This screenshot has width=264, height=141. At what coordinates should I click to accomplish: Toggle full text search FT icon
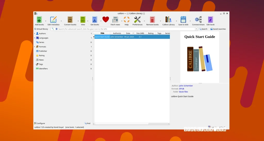(x=53, y=29)
